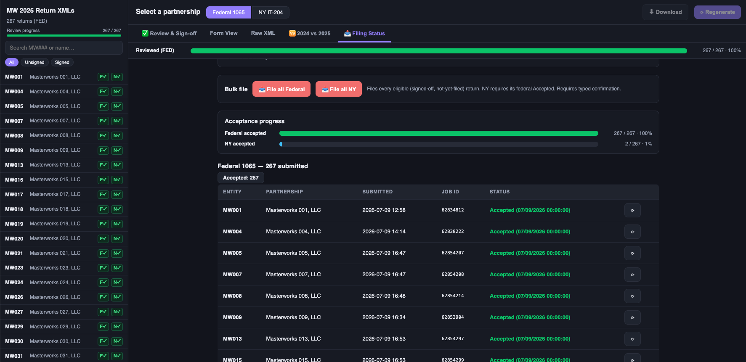Click job ID 62834812
This screenshot has width=746, height=362.
[453, 210]
